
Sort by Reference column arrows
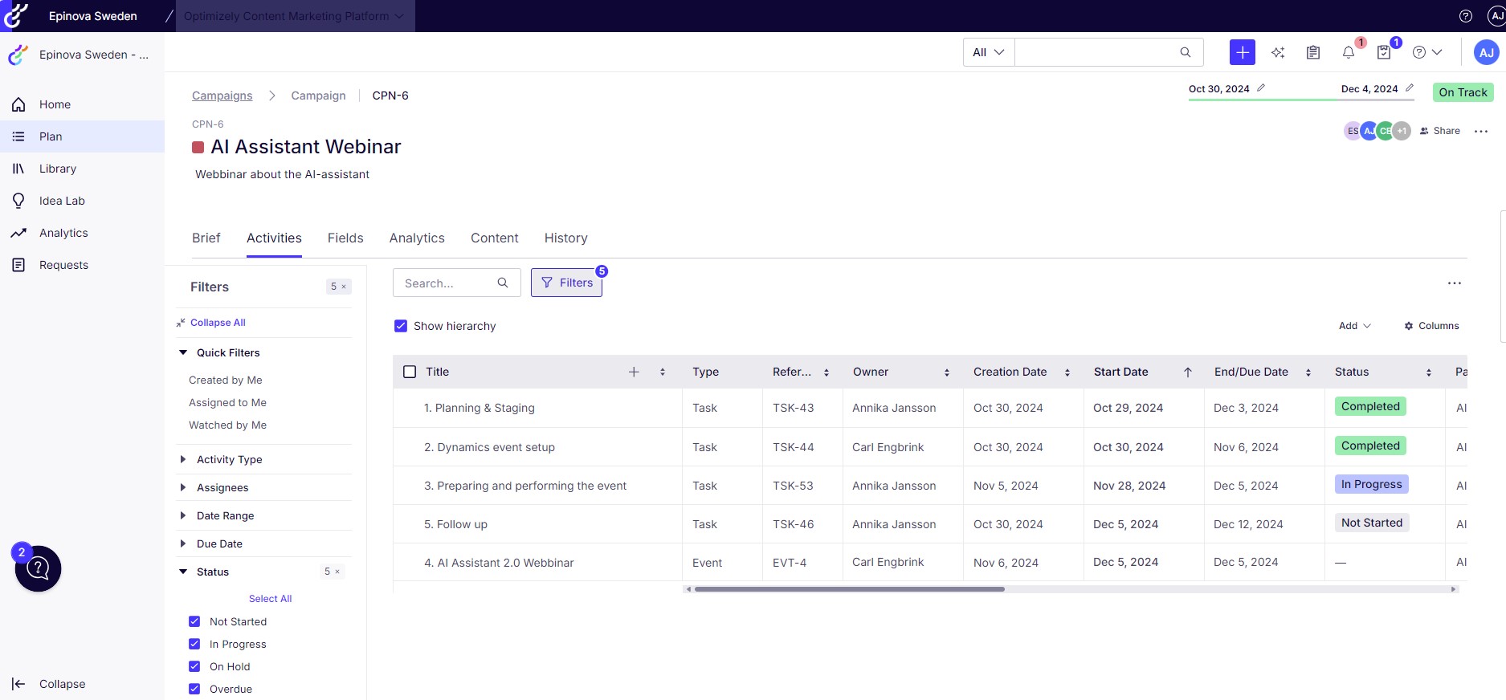(826, 372)
